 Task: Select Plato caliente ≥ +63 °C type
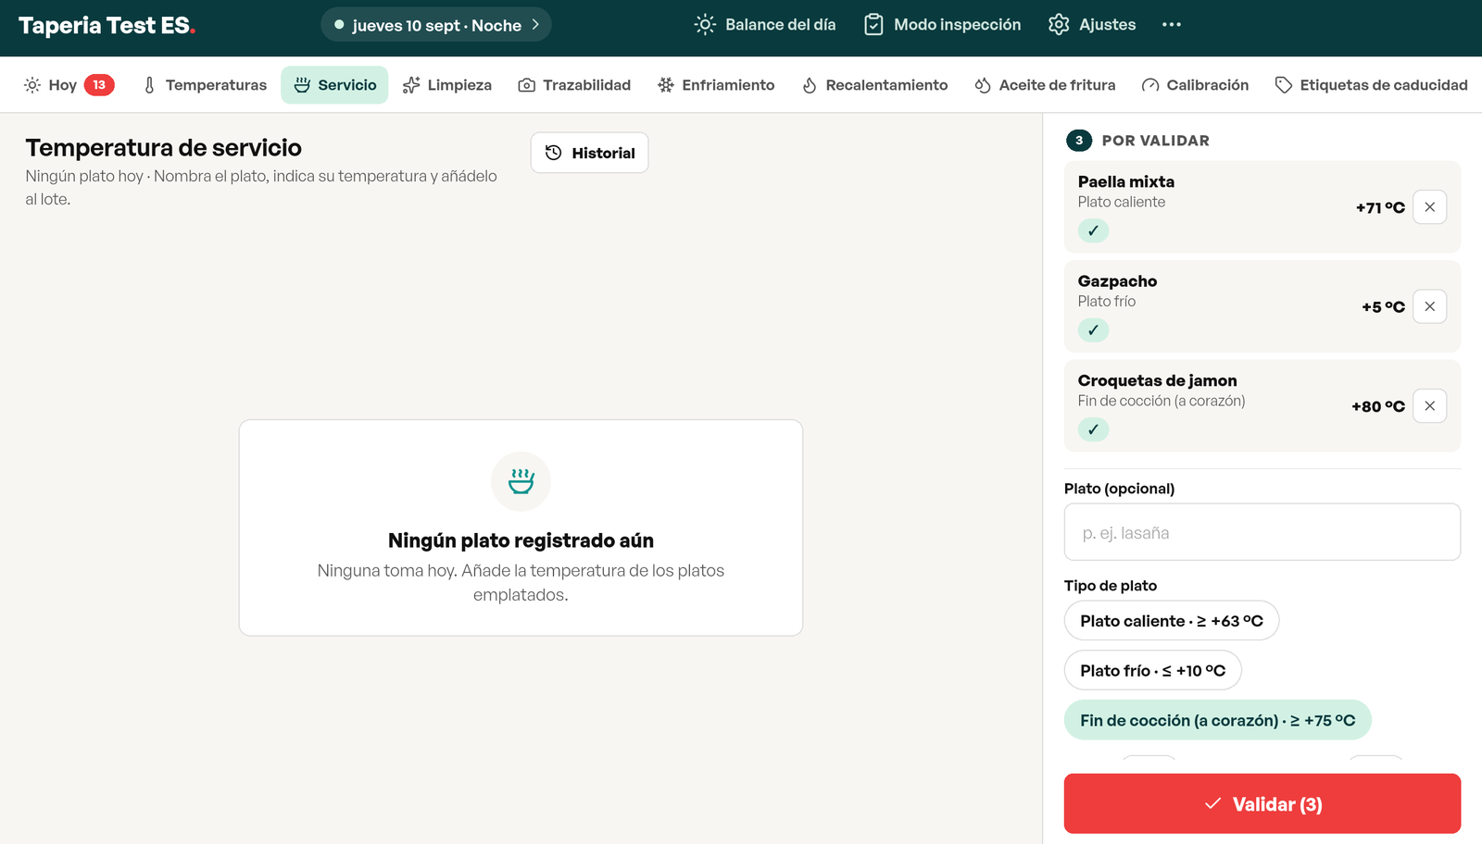tap(1172, 621)
